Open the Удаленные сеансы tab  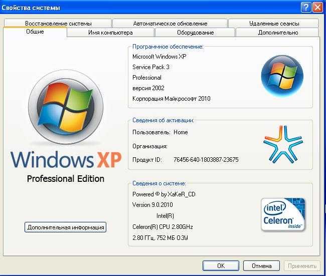[274, 23]
